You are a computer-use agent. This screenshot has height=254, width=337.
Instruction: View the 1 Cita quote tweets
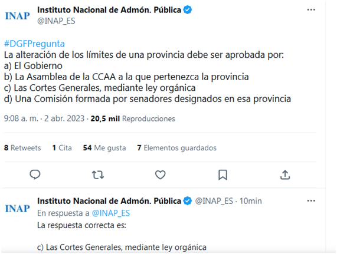click(x=62, y=148)
